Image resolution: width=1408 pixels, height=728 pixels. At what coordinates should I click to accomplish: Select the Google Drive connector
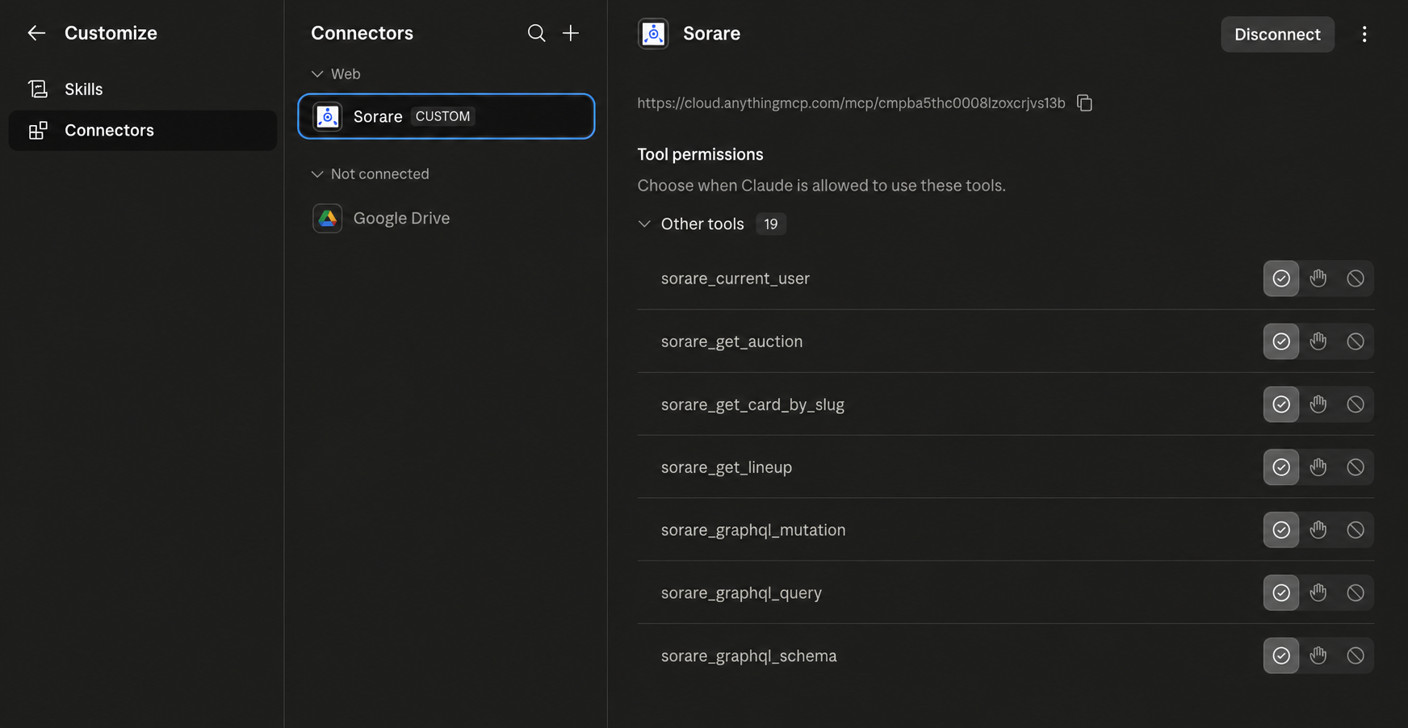[x=446, y=218]
